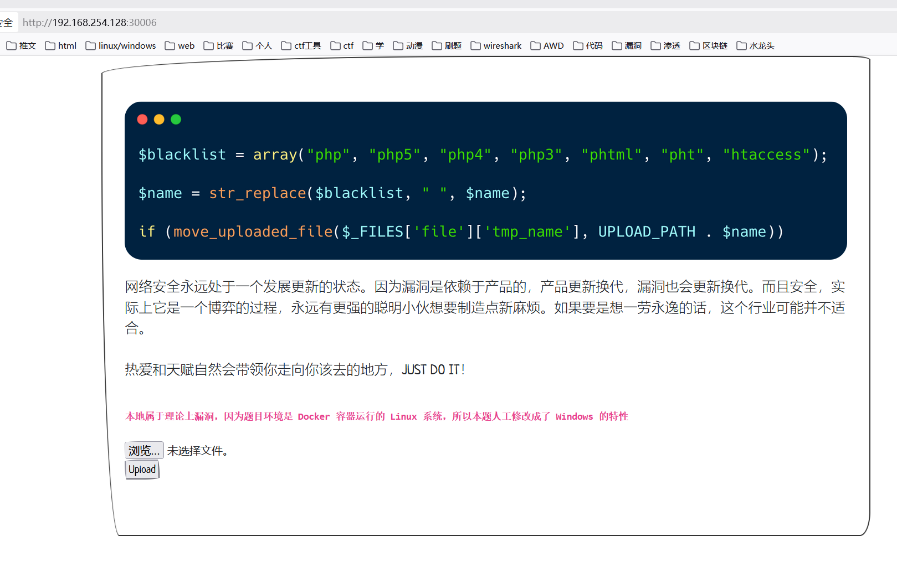Open the AWD bookmark folder
This screenshot has height=562, width=897.
547,45
